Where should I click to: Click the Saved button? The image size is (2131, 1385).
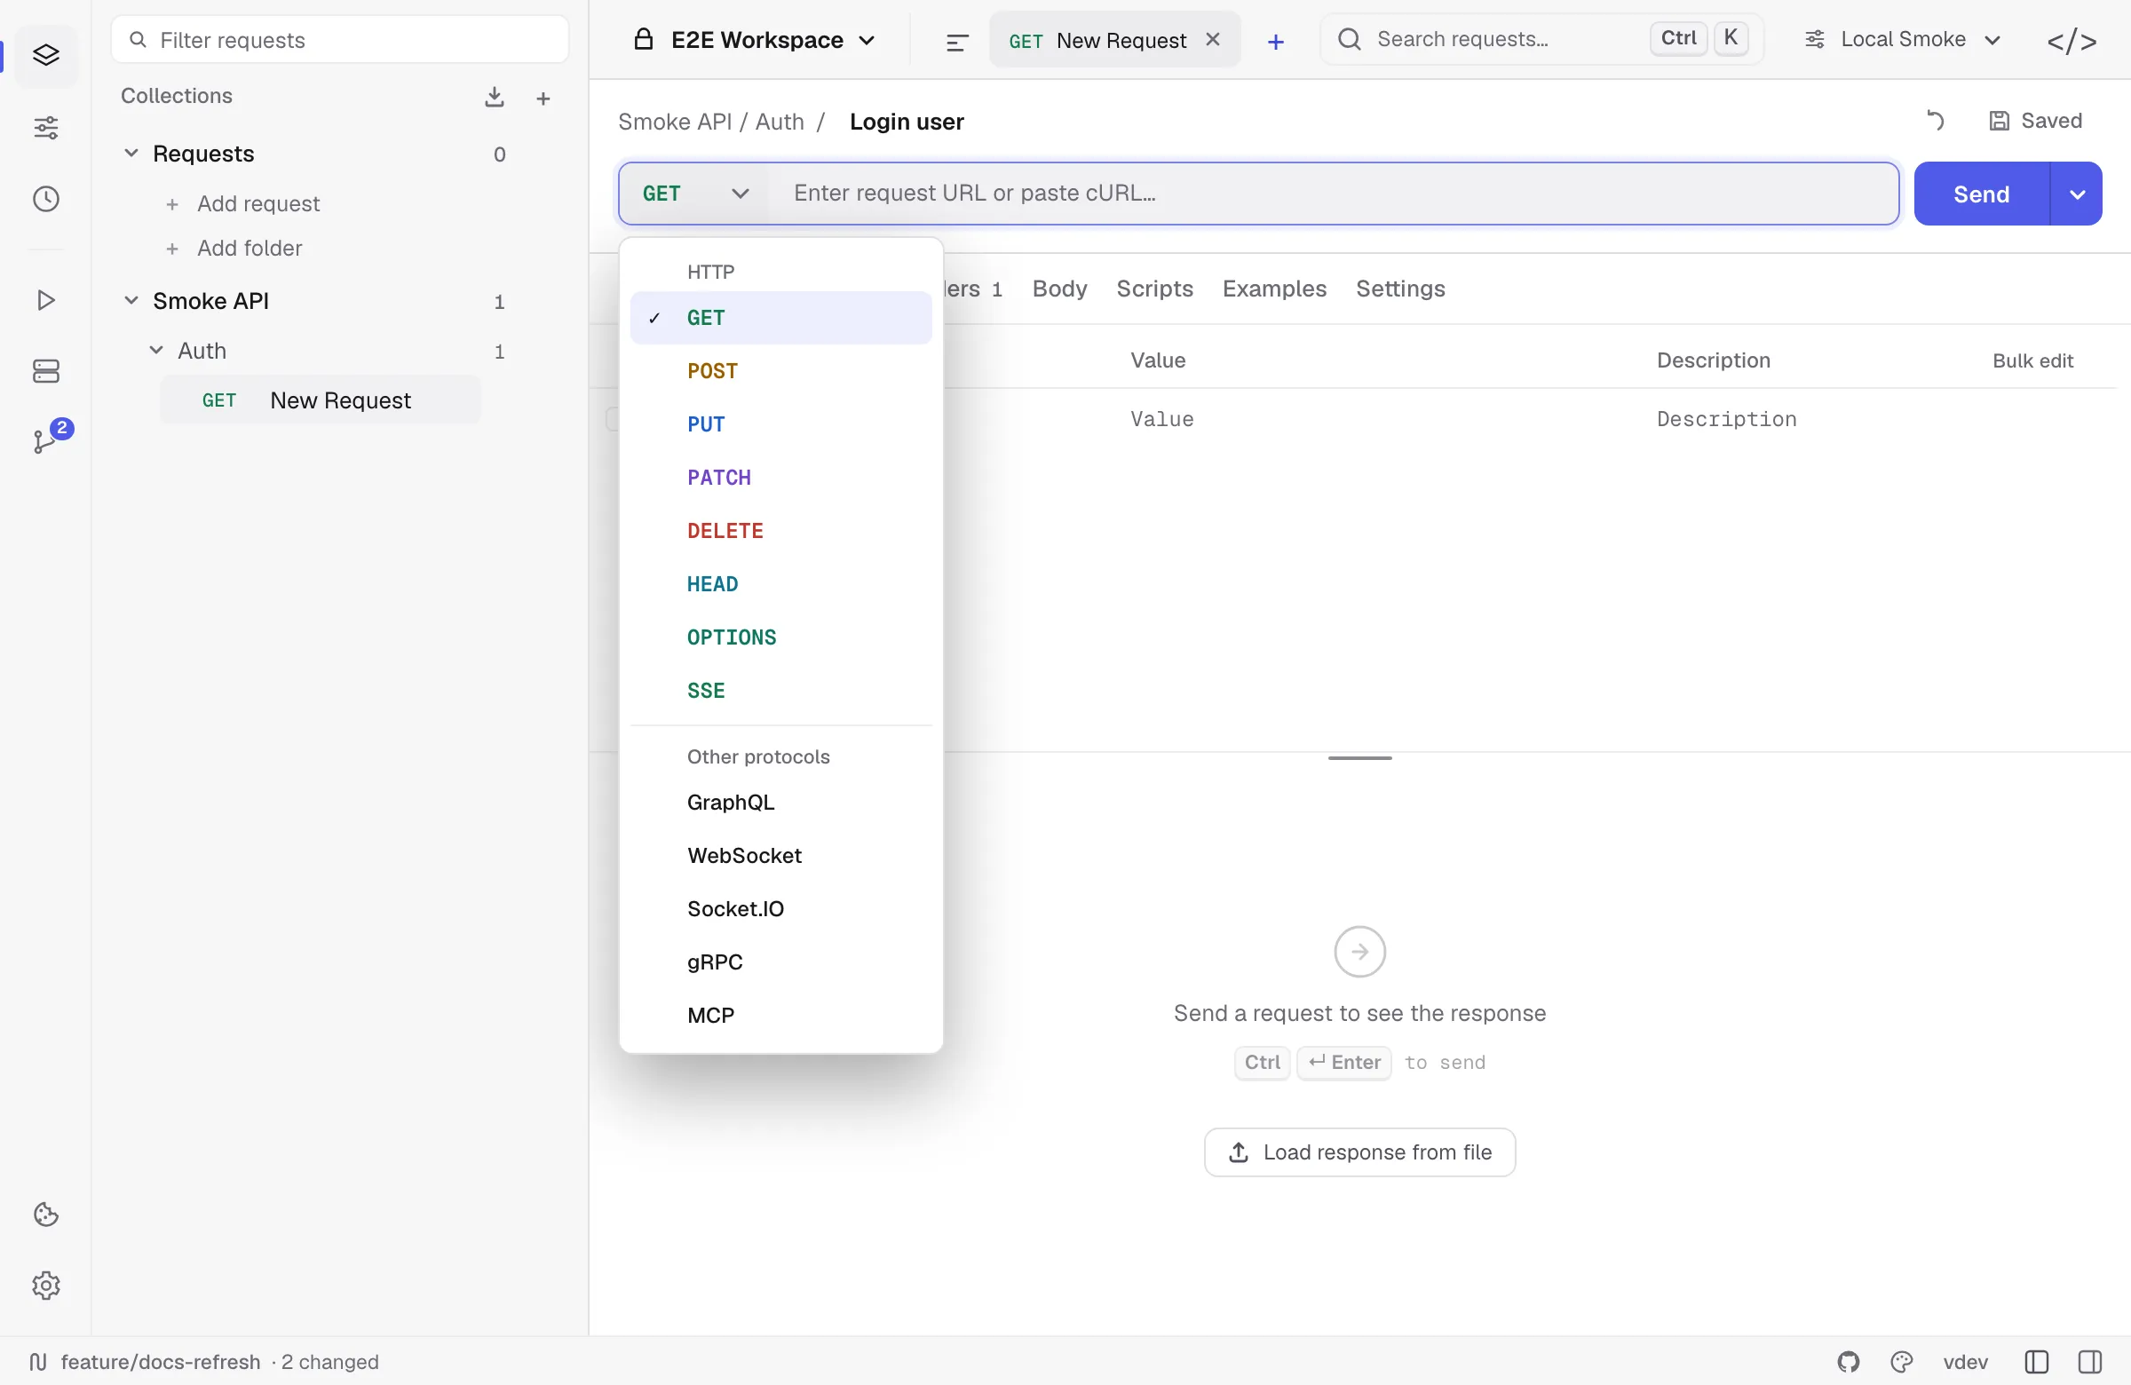2035,121
